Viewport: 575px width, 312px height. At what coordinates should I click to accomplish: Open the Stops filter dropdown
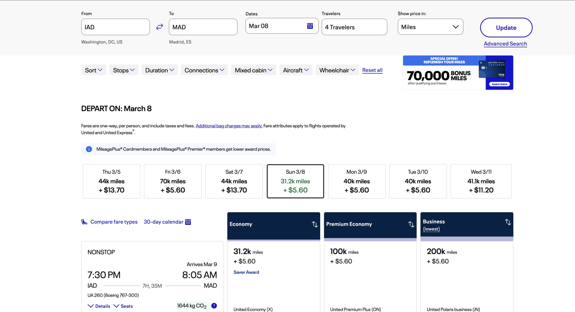[124, 70]
